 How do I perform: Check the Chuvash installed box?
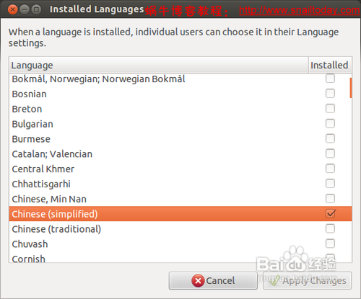click(x=330, y=244)
